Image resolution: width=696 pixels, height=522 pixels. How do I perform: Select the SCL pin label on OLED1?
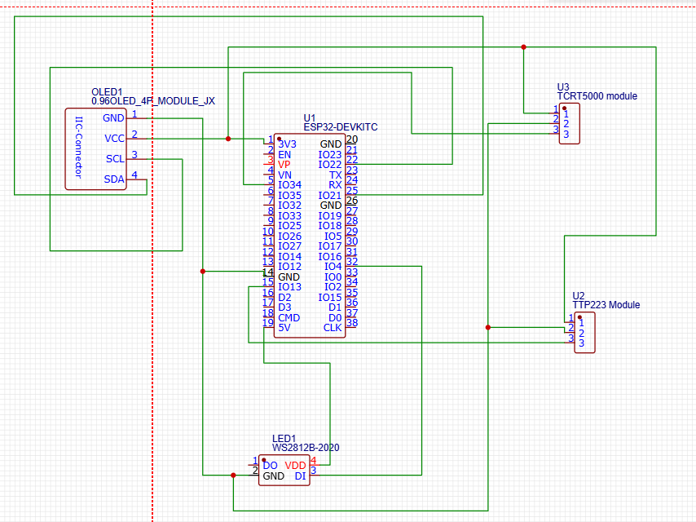point(114,158)
